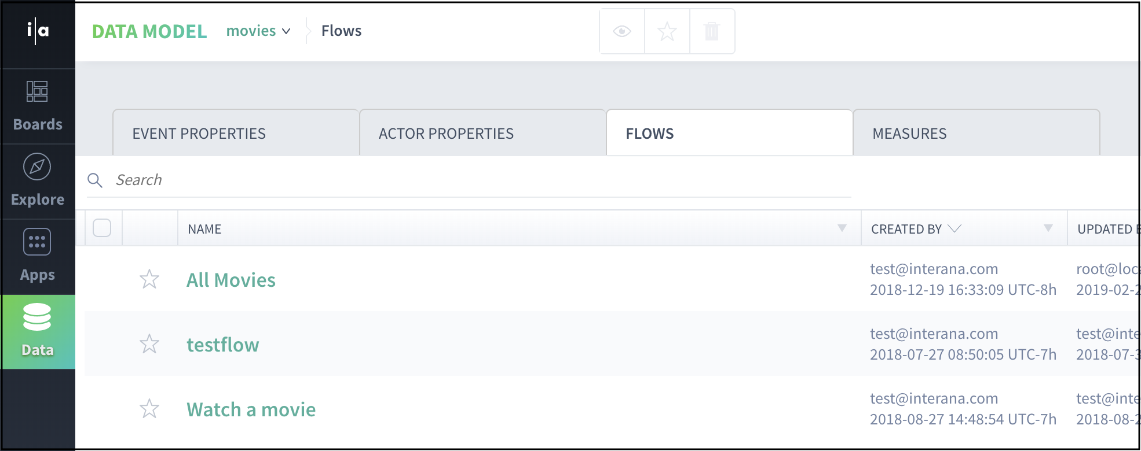Image resolution: width=1141 pixels, height=451 pixels.
Task: Expand the movies dataset dropdown
Action: [258, 31]
